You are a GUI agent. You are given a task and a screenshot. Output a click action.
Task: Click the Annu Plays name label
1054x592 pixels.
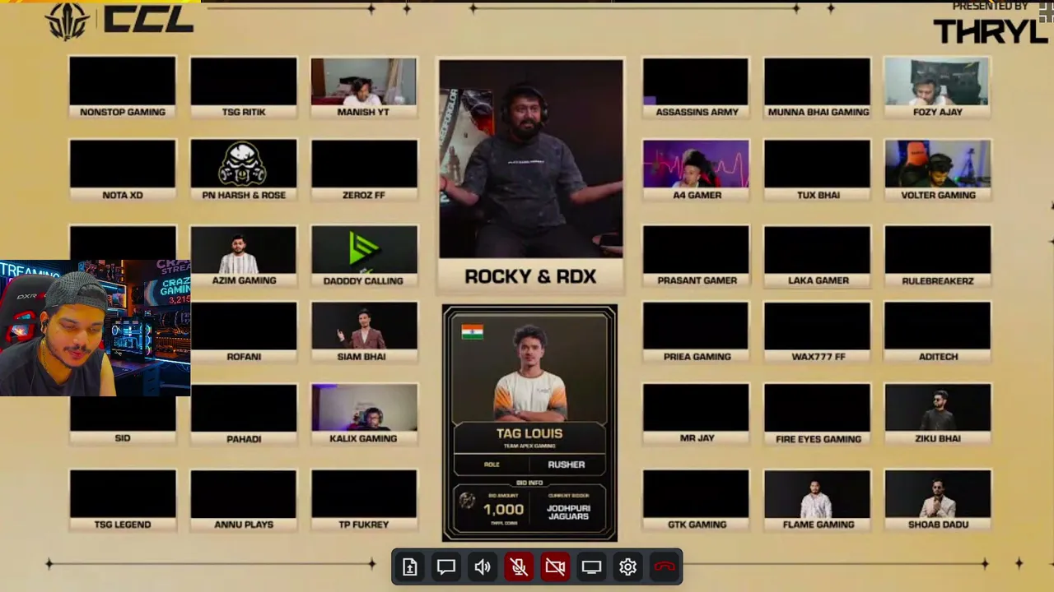pos(244,525)
